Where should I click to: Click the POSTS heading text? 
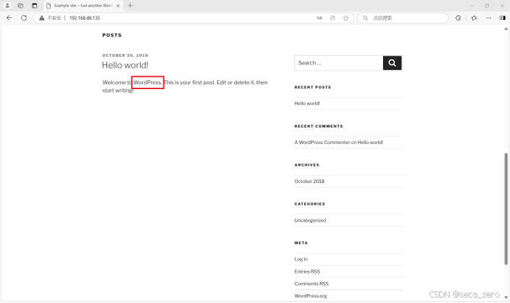[112, 35]
